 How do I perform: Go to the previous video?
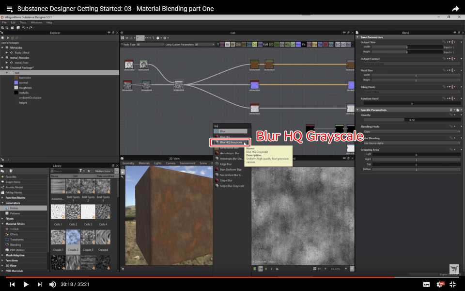(12, 284)
